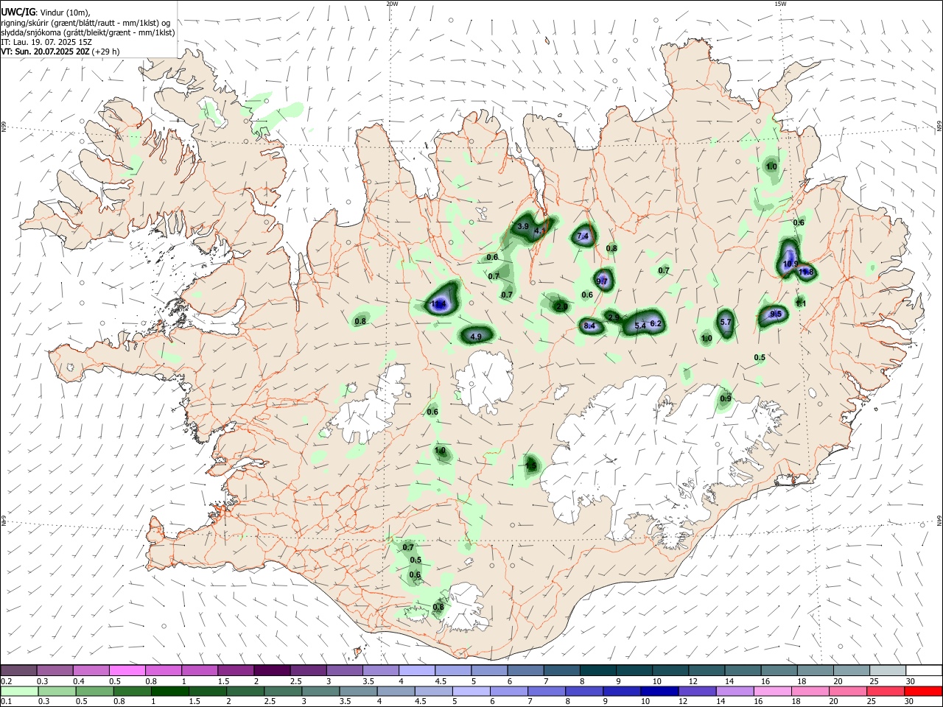Viewport: 943px width, 707px height.
Task: Click the 1.1 precipitation value label
Action: (x=801, y=303)
